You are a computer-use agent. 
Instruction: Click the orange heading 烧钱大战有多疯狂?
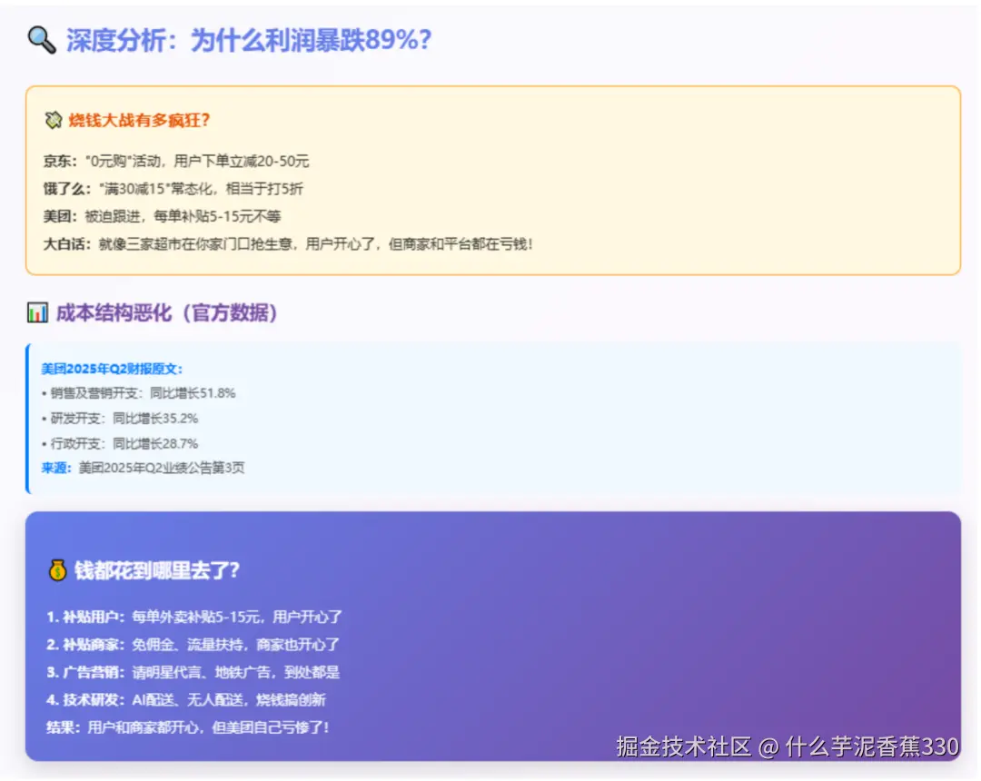click(x=139, y=120)
